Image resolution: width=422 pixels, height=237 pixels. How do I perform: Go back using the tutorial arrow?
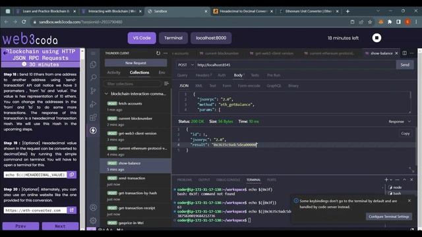point(5,53)
